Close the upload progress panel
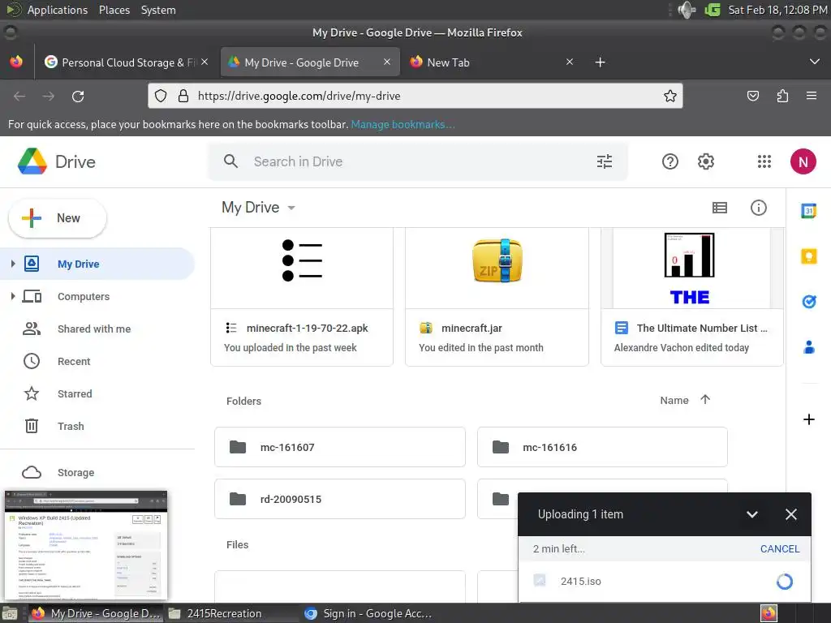 (790, 513)
